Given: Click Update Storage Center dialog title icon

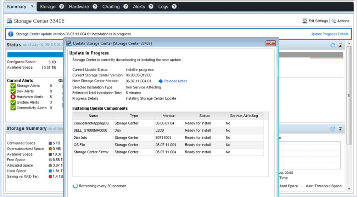Looking at the screenshot, I should coord(69,43).
